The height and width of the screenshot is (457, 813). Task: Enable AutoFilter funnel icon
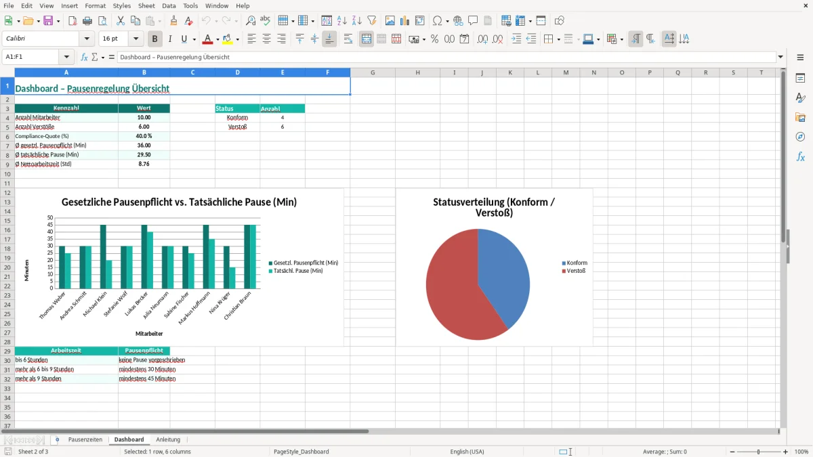371,21
